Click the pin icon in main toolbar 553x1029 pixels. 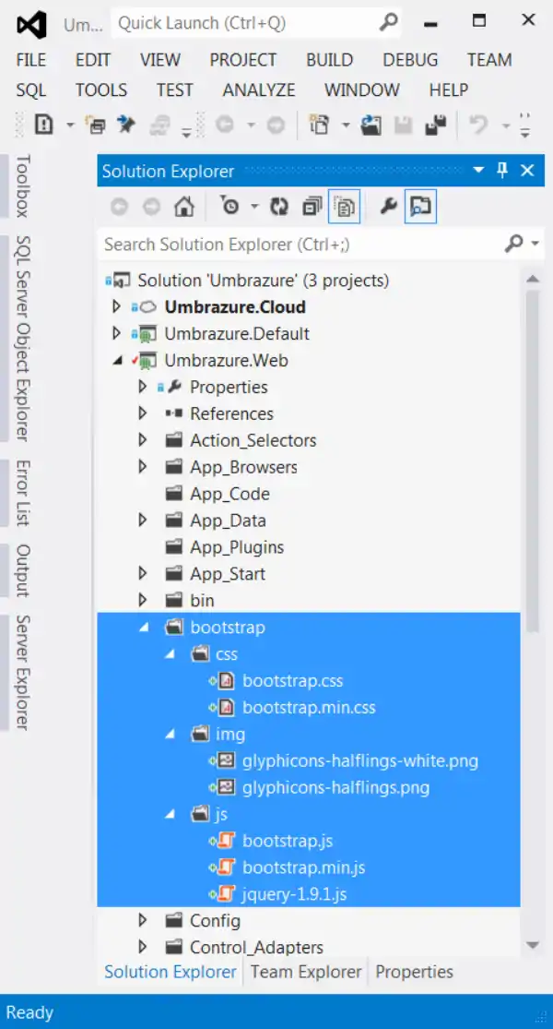point(125,124)
